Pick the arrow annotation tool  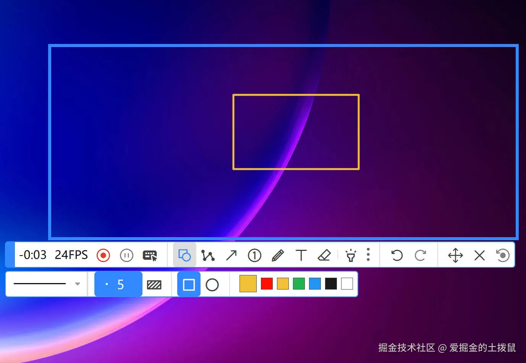tap(231, 255)
